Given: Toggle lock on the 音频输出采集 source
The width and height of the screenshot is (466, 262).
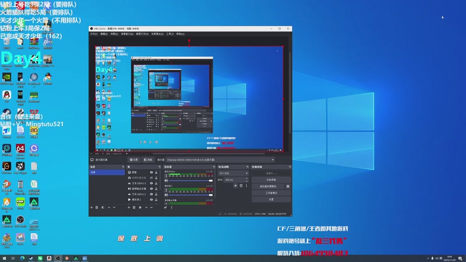Looking at the screenshot, I should [x=156, y=189].
